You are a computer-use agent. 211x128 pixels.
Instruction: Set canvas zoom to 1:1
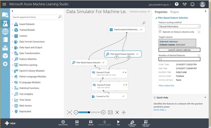110,112
